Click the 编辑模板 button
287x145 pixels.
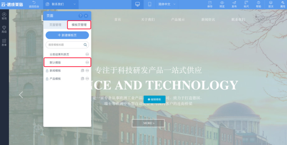[x=154, y=99]
